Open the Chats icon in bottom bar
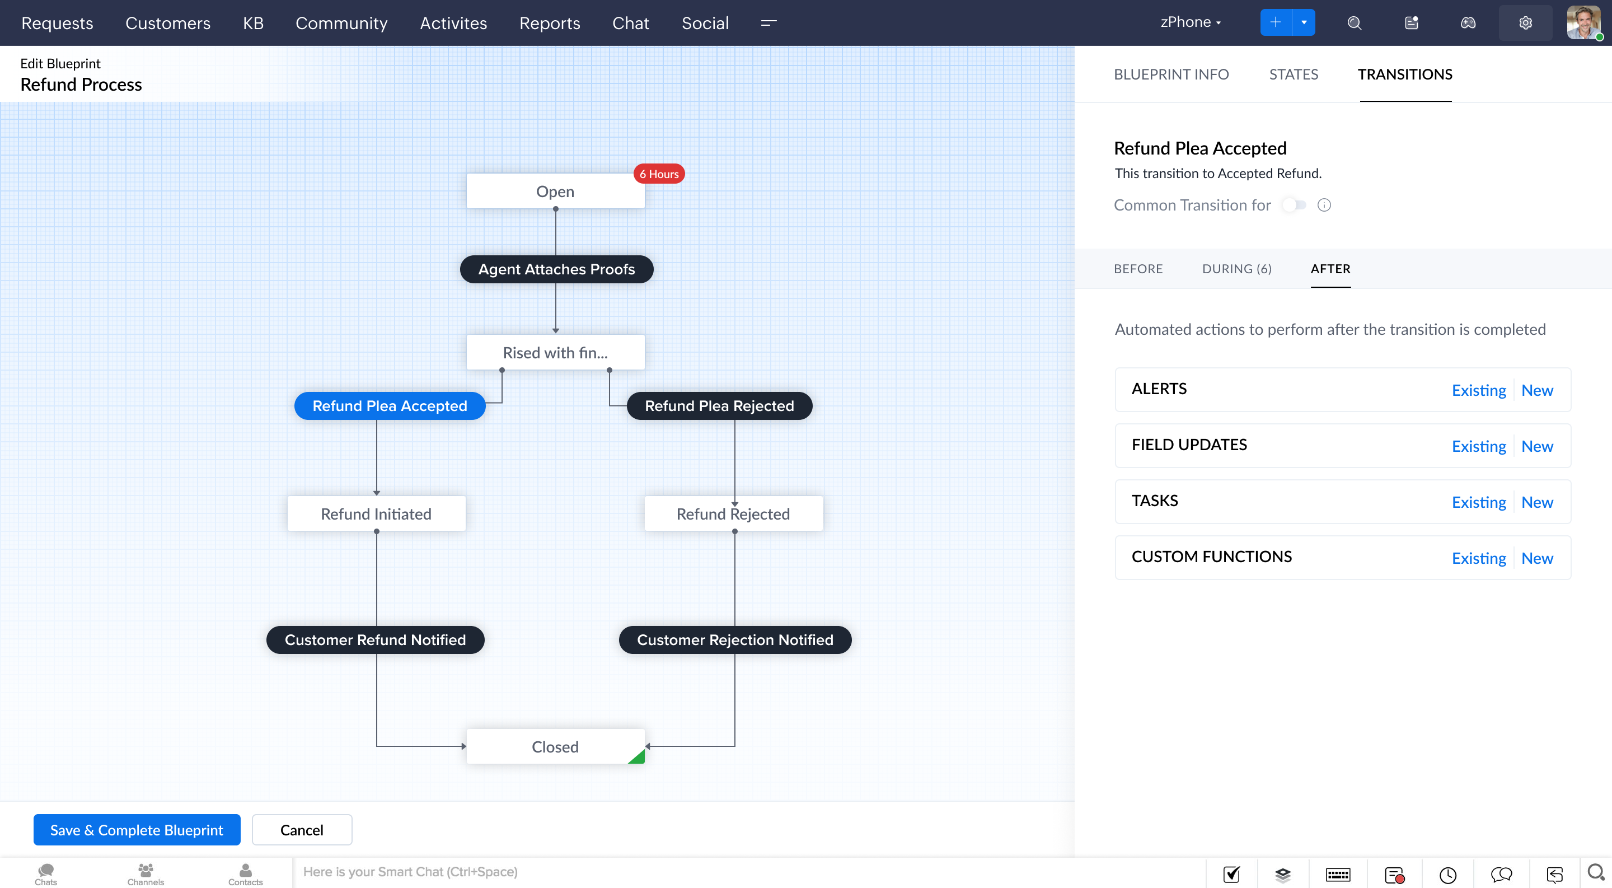The width and height of the screenshot is (1612, 888). click(x=46, y=873)
